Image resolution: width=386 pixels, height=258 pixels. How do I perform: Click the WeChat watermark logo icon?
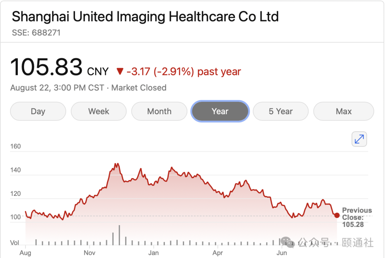click(288, 242)
